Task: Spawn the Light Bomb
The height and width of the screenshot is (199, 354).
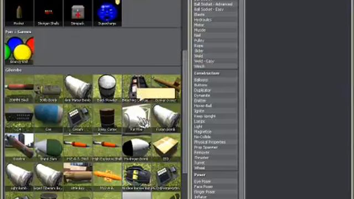Action: tap(19, 177)
